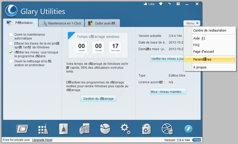Open the file recycle shredder icon
The width and height of the screenshot is (238, 144).
tap(146, 129)
